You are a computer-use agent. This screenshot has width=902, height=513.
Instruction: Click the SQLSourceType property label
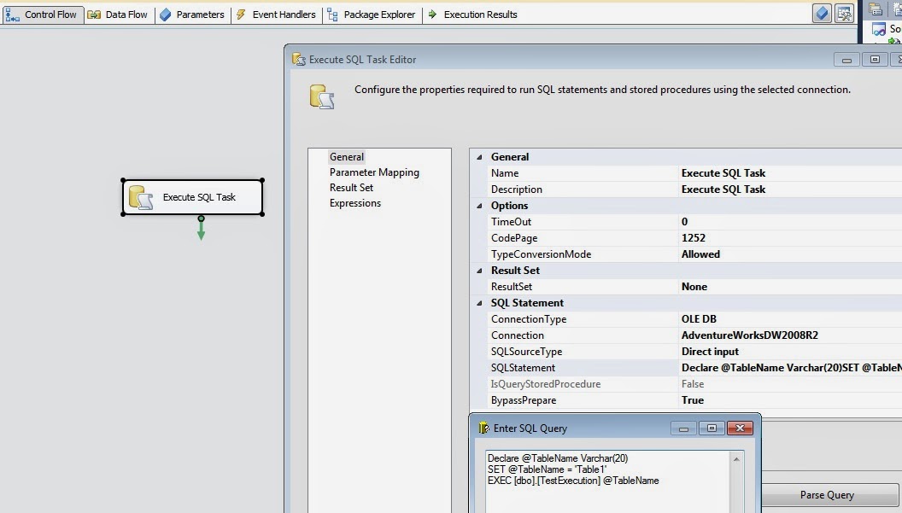click(526, 352)
